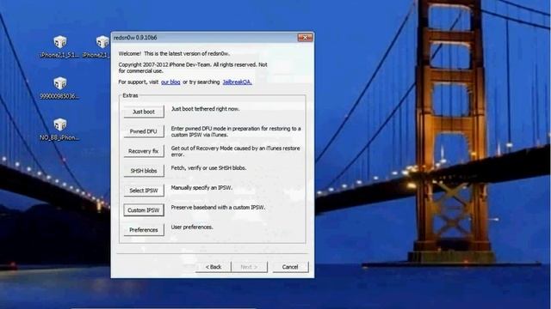Choose the Pwned DFU button
This screenshot has height=309, width=551.
[144, 131]
